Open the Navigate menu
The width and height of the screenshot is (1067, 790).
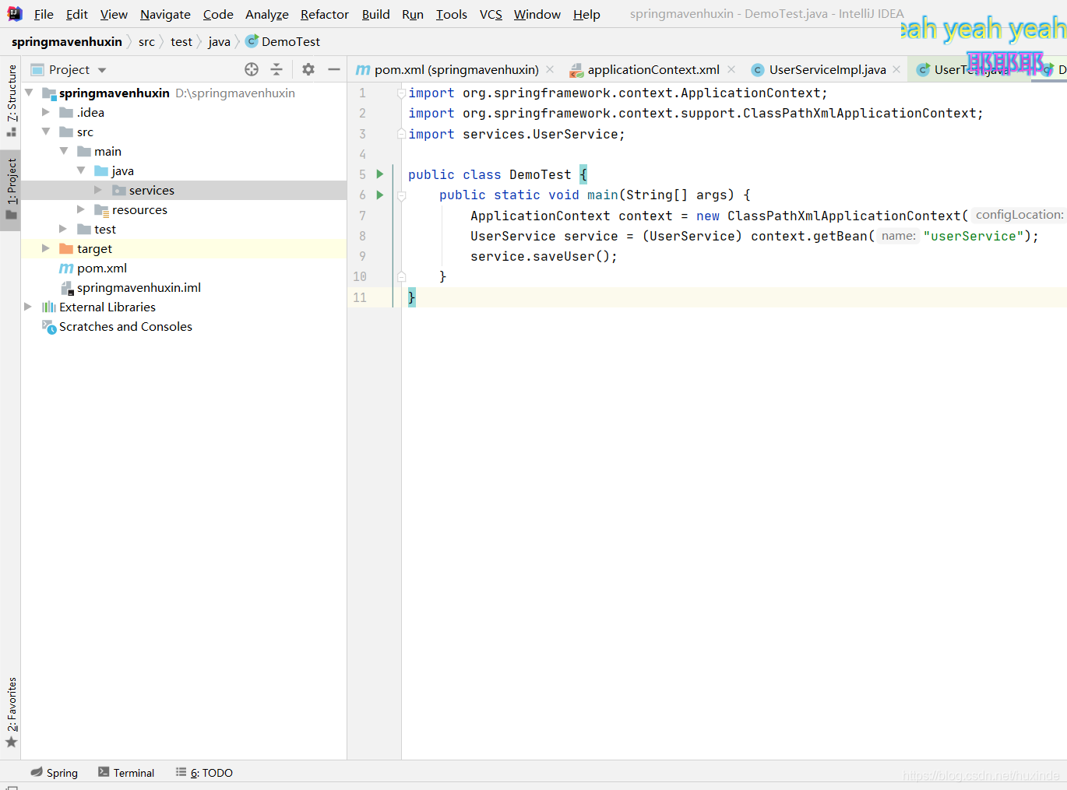165,14
